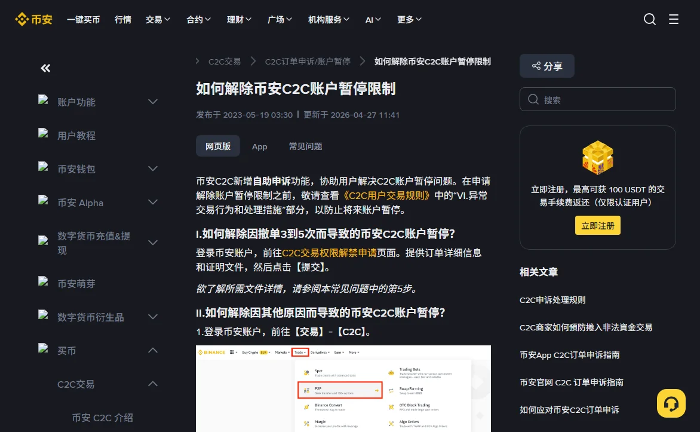Click the 买币 sidebar icon
The width and height of the screenshot is (700, 432).
[x=44, y=348]
